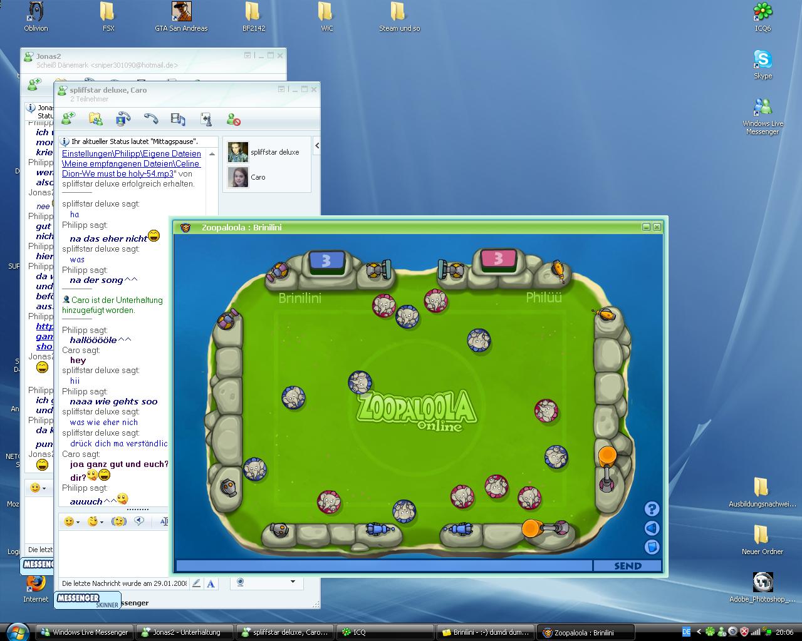The width and height of the screenshot is (802, 641).
Task: Expand hidden system tray icons arrow
Action: [x=699, y=632]
